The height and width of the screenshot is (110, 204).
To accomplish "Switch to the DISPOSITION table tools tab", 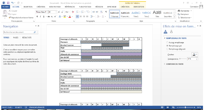I will click(138, 7).
